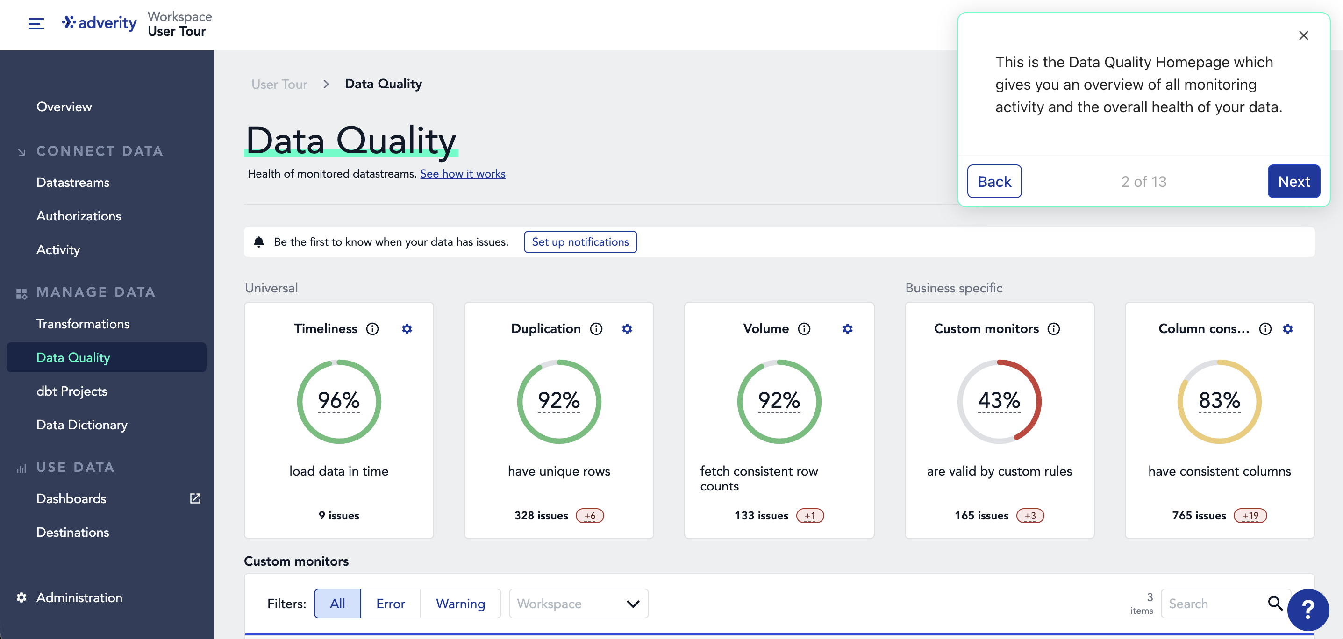Click the notification bell icon
The image size is (1343, 639).
pyautogui.click(x=258, y=242)
